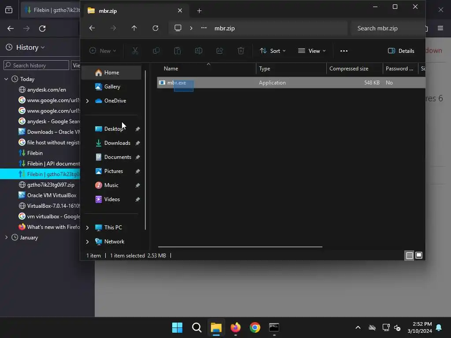Go up one folder level
The height and width of the screenshot is (338, 451).
point(134,28)
